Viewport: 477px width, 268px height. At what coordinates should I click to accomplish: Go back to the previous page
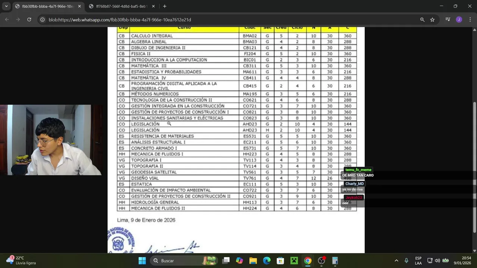coord(7,19)
